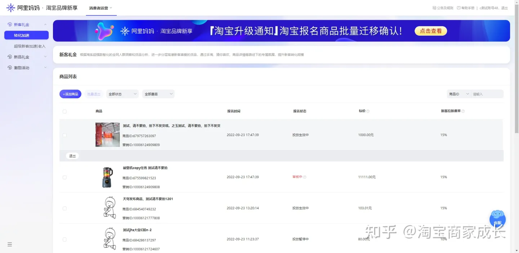The height and width of the screenshot is (253, 519).
Task: Collapse the 新客礼金 sidebar section chevron
Action: [x=45, y=24]
